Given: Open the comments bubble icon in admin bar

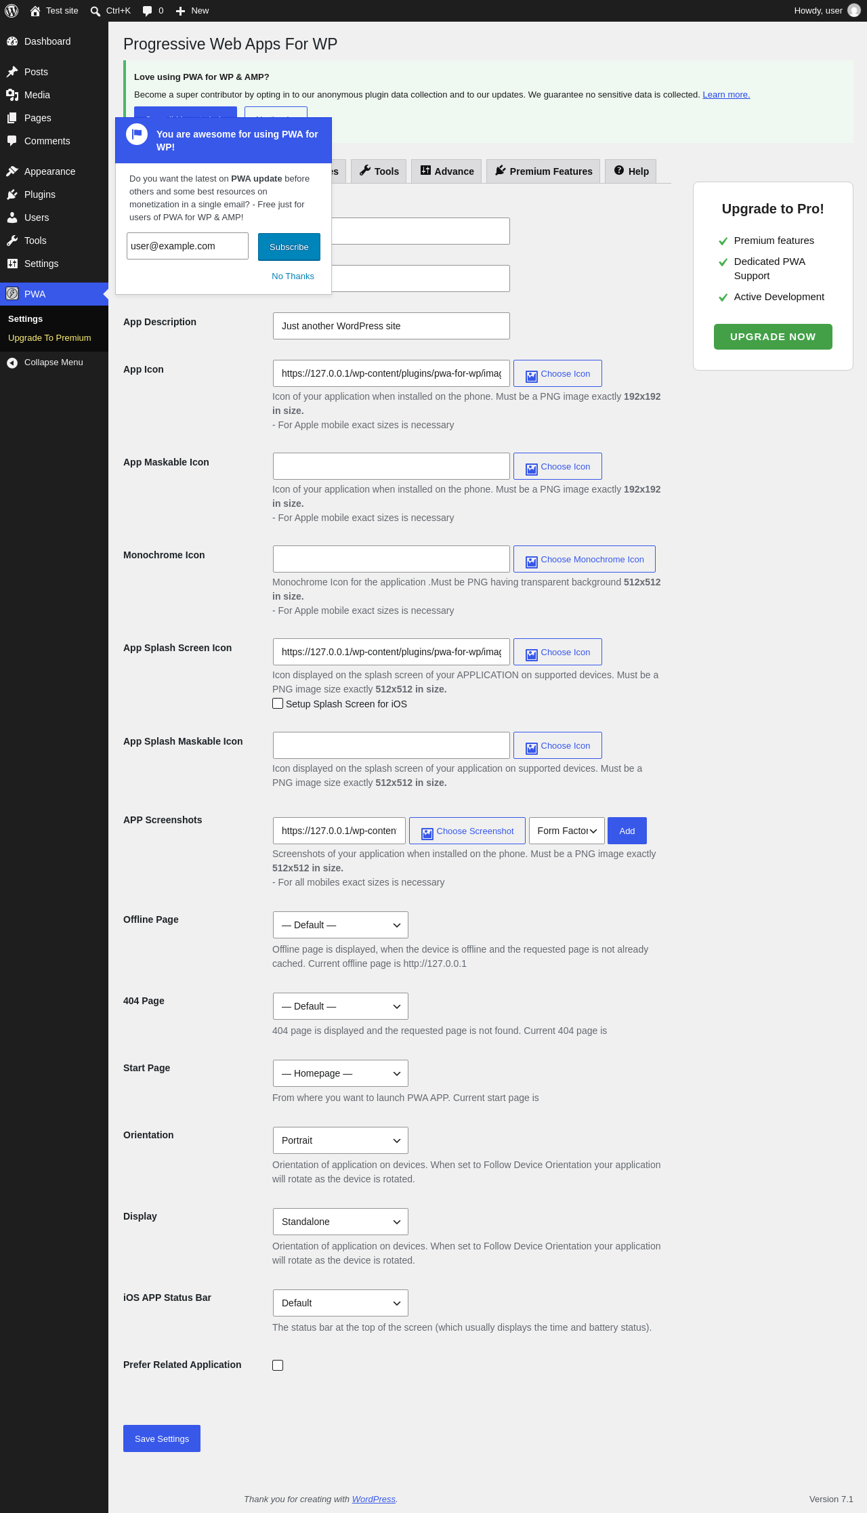Looking at the screenshot, I should [x=147, y=11].
